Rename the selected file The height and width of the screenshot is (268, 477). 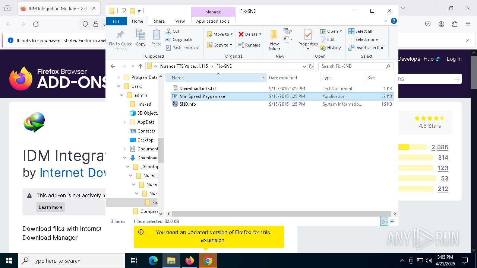point(249,45)
